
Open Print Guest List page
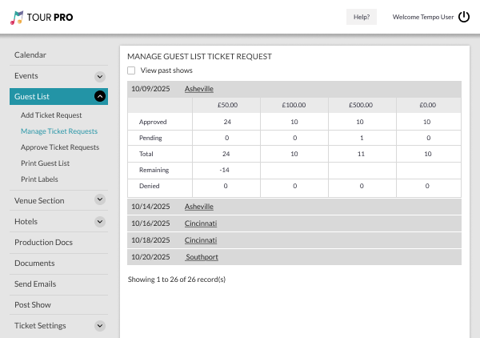click(x=45, y=163)
